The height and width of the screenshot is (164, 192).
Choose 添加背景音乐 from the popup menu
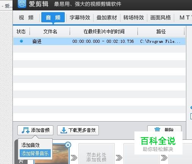(x=35, y=153)
